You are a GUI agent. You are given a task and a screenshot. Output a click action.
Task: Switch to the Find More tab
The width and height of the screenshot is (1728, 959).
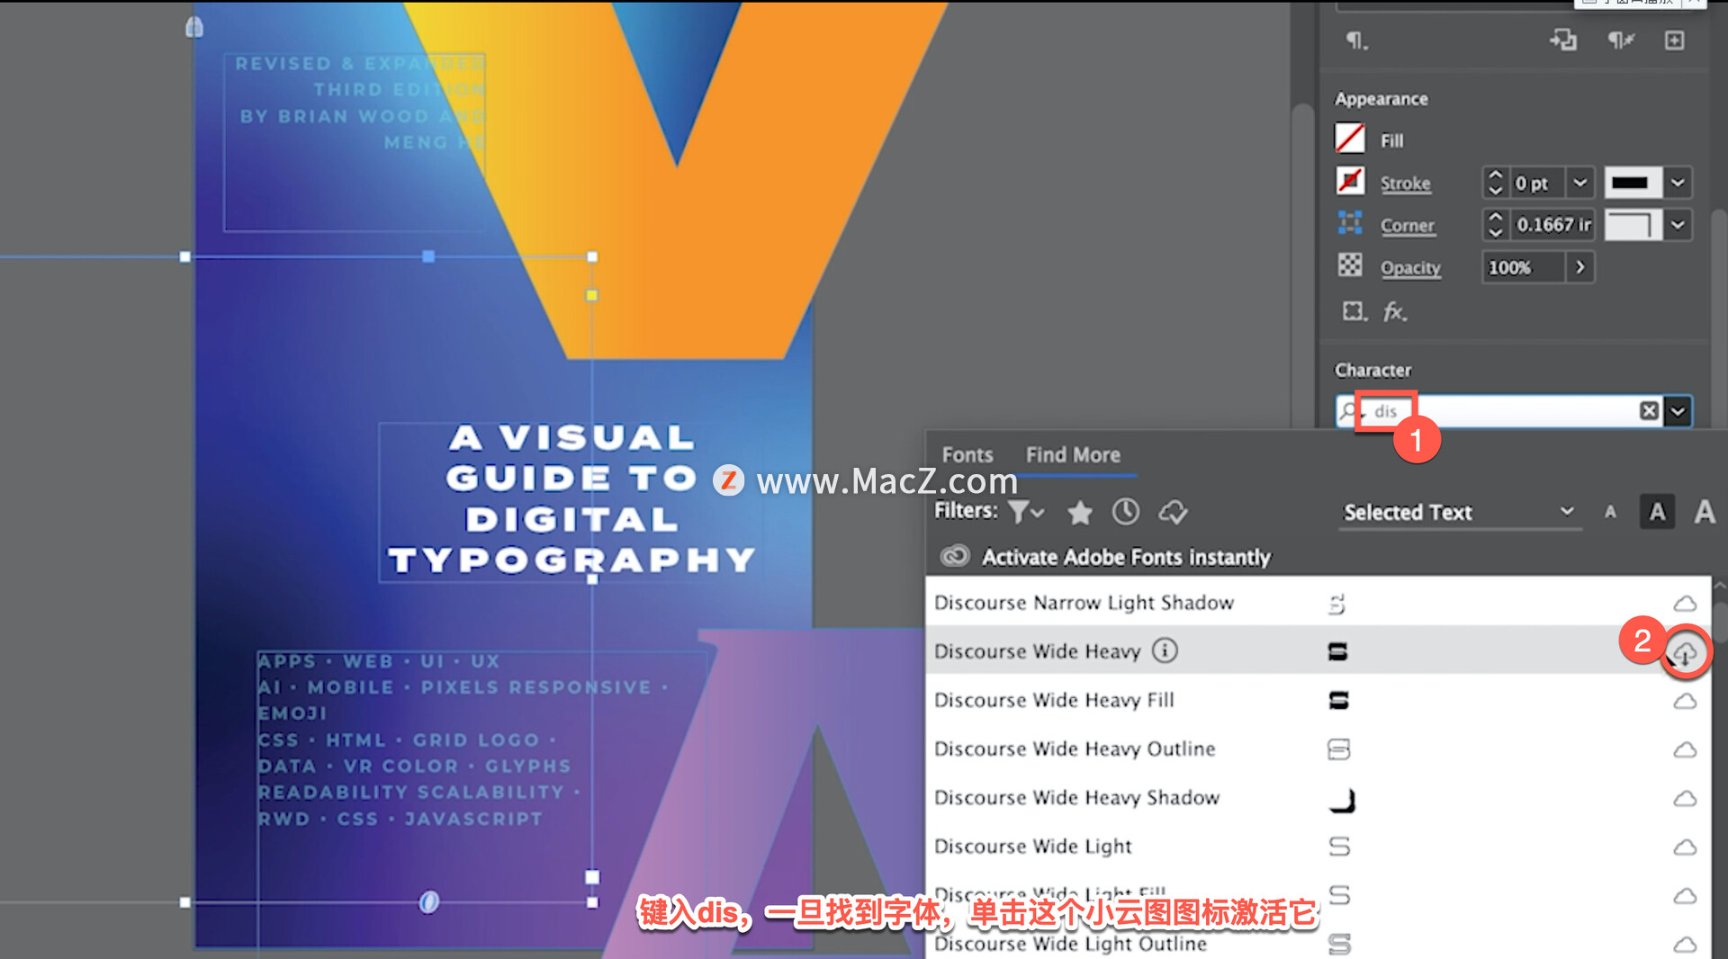pyautogui.click(x=1073, y=455)
